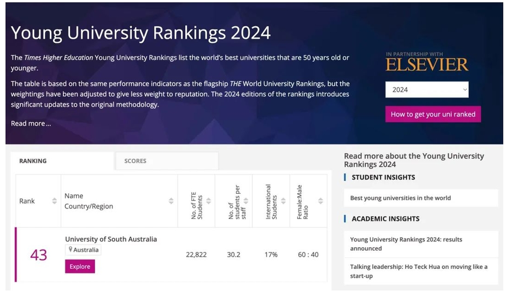
Task: Sort by Name Country/Region arrows
Action: [171, 201]
